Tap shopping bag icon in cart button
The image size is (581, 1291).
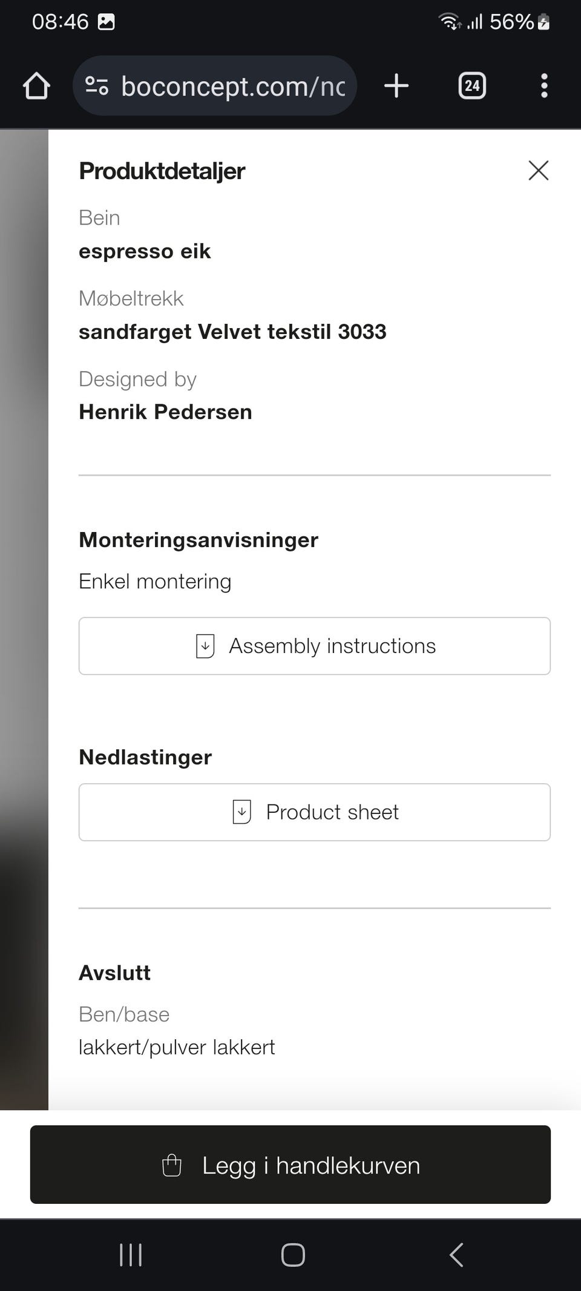tap(172, 1165)
